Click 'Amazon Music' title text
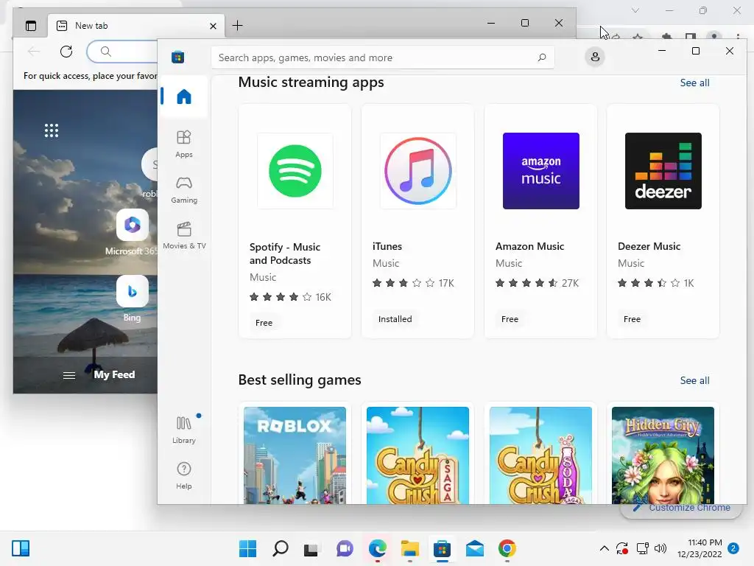Viewport: 754px width, 566px height. (529, 246)
